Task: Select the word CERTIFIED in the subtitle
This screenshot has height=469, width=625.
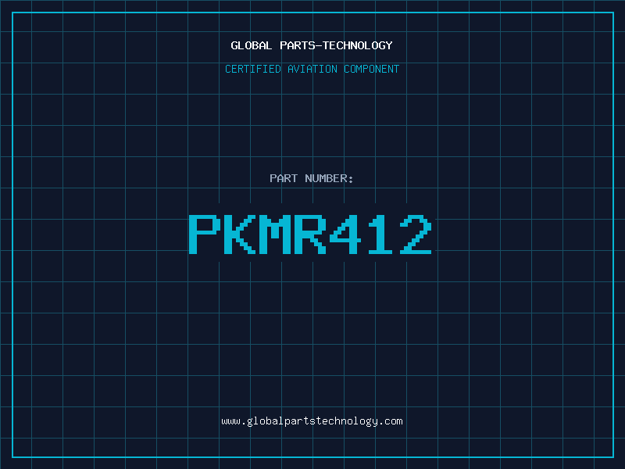Action: (x=252, y=69)
